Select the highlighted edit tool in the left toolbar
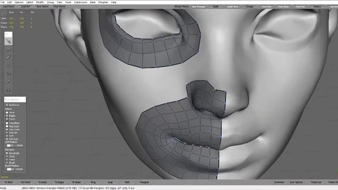This screenshot has height=190, width=338. click(8, 41)
